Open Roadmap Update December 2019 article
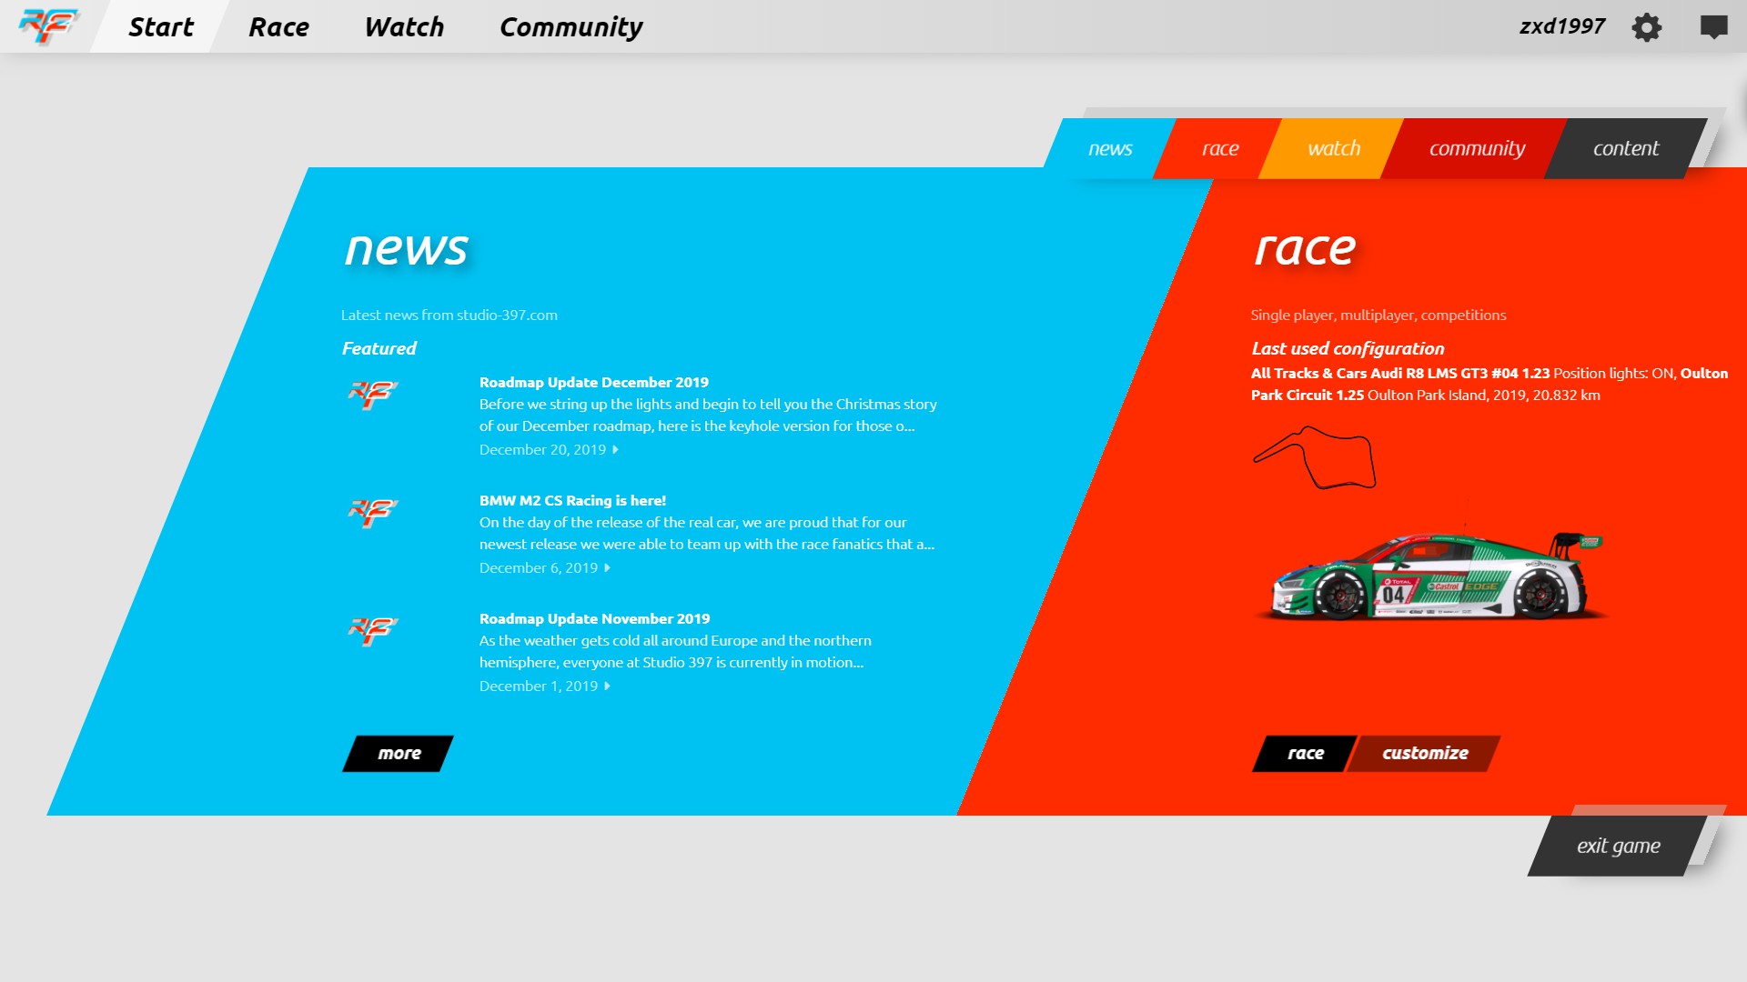This screenshot has width=1747, height=982. point(594,383)
